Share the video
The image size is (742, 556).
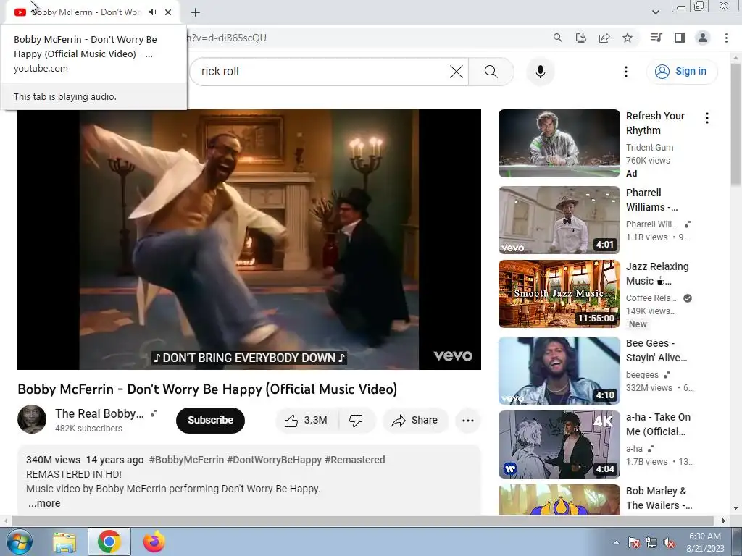point(414,421)
